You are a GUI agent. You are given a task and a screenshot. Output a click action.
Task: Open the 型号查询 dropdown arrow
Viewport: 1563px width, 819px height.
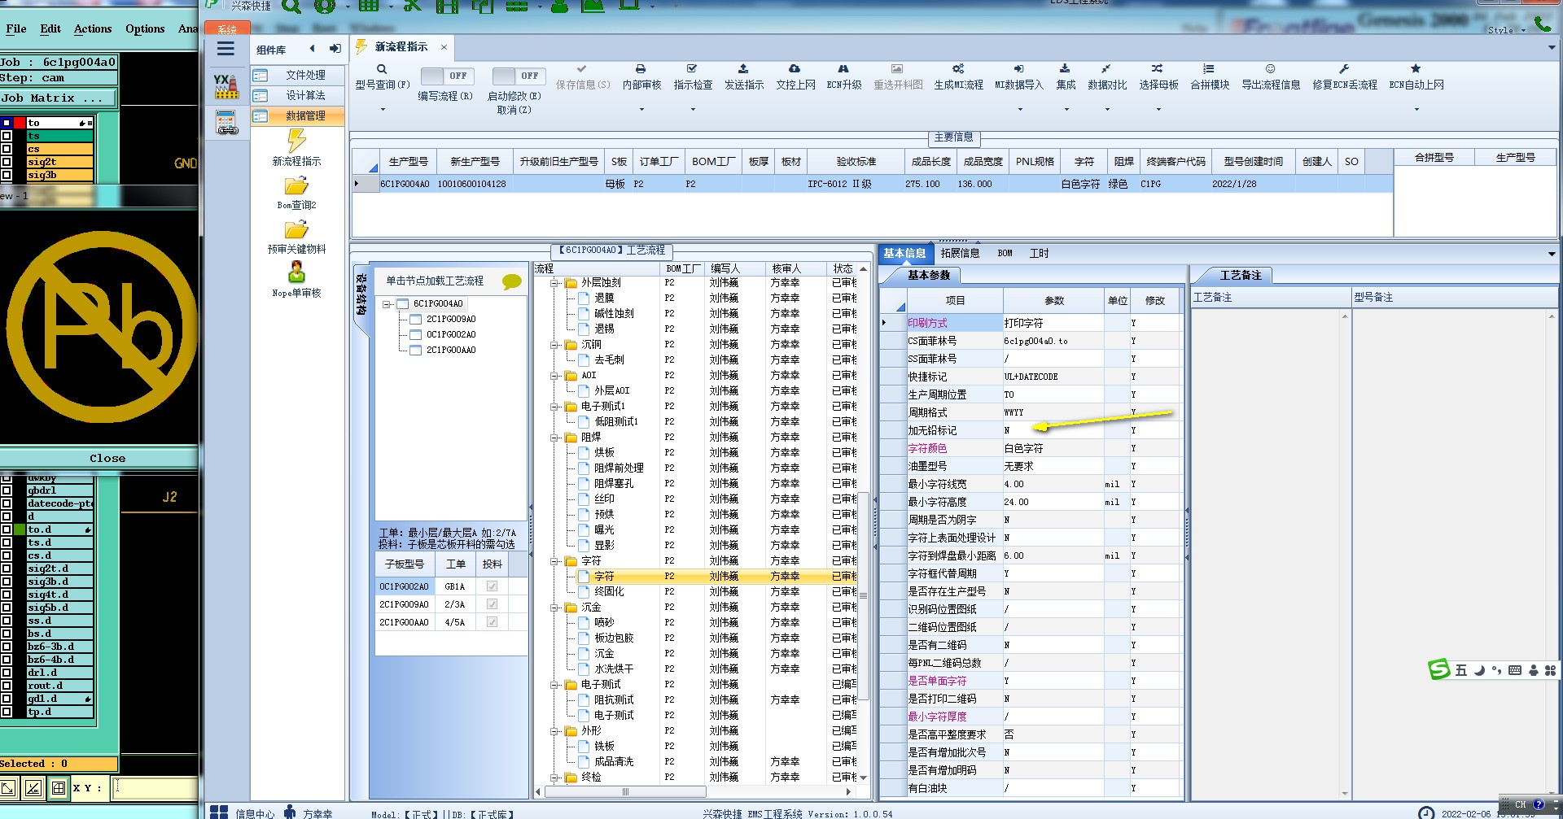[x=383, y=109]
